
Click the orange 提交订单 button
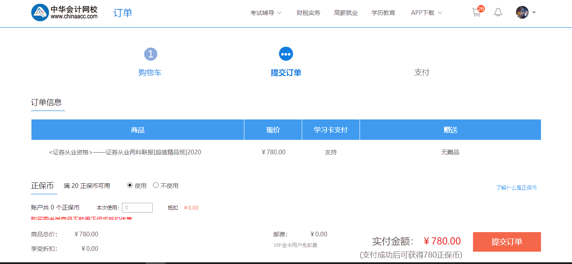coord(507,241)
